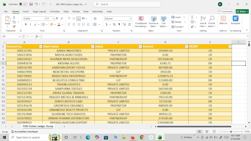Cut selection with scissors icon
251x141 pixels.
tap(14, 17)
